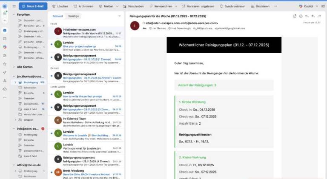
Task: Open the Org Explorer icon in left rail
Action: click(x=5, y=80)
